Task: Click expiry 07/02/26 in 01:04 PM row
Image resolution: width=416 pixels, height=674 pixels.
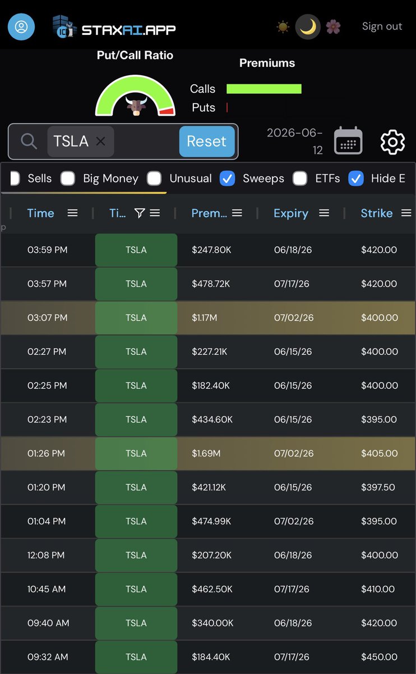Action: tap(294, 521)
